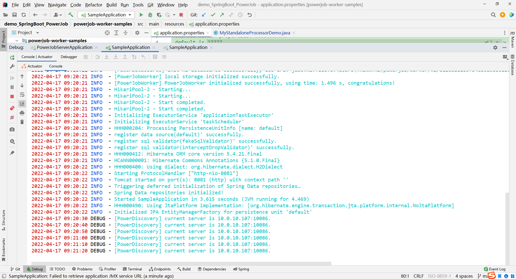Open Search Everywhere magnifier

(493, 15)
